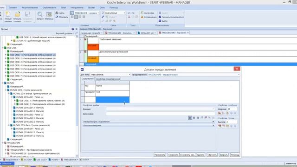Open the Проект ribbon tab

pos(91,7)
